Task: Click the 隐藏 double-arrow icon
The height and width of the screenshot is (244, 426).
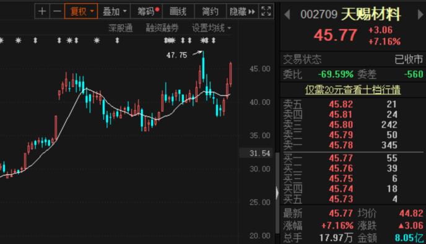Action: coord(251,12)
